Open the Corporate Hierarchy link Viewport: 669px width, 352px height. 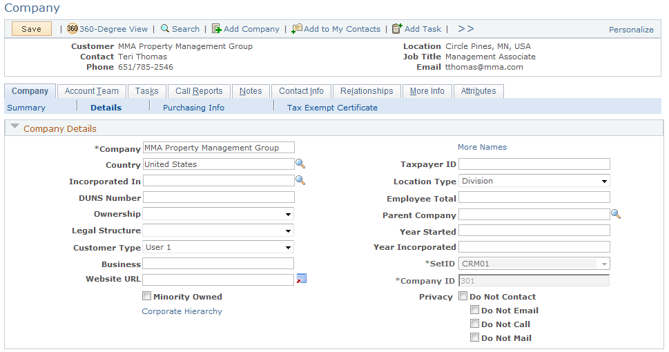point(182,311)
